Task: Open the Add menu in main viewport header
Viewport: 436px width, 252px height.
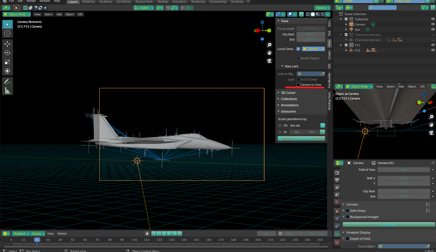Action: 59,14
